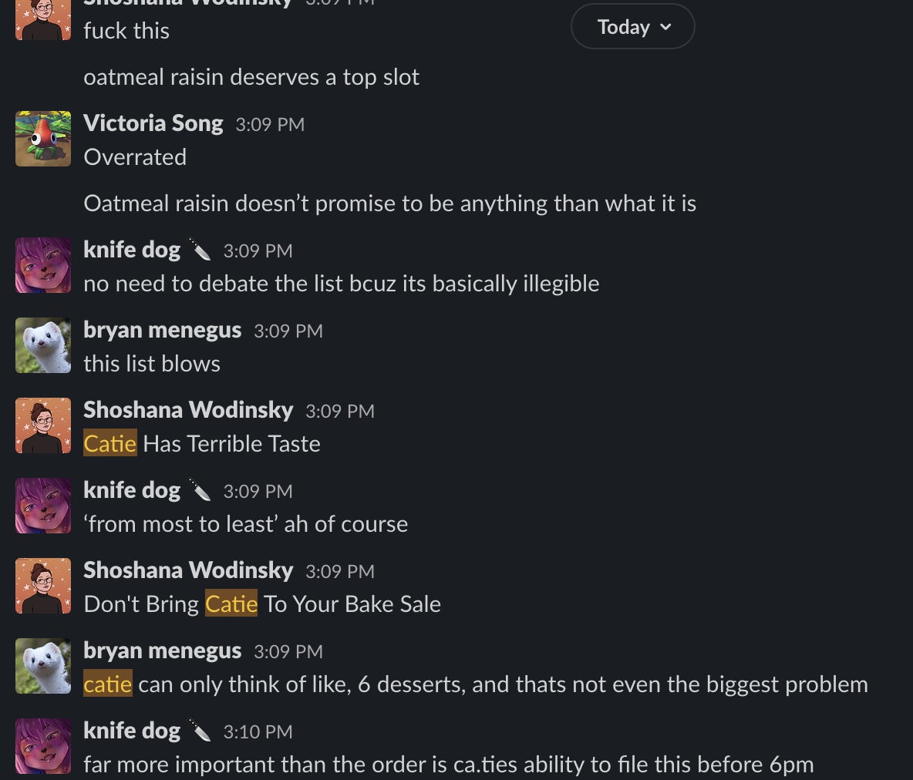The width and height of the screenshot is (913, 780).
Task: Click highlighted 'Catie' in 'Has Terrible Taste'
Action: coord(109,444)
